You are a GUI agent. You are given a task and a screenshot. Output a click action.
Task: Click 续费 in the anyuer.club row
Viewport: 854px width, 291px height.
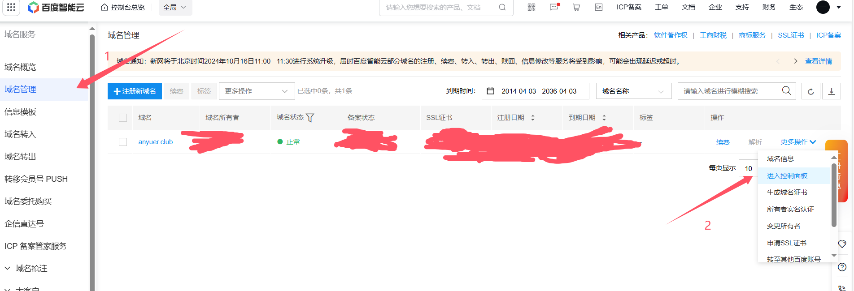pos(723,142)
